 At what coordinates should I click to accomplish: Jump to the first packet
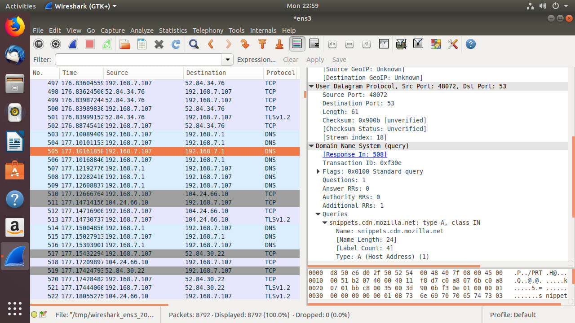pyautogui.click(x=262, y=44)
